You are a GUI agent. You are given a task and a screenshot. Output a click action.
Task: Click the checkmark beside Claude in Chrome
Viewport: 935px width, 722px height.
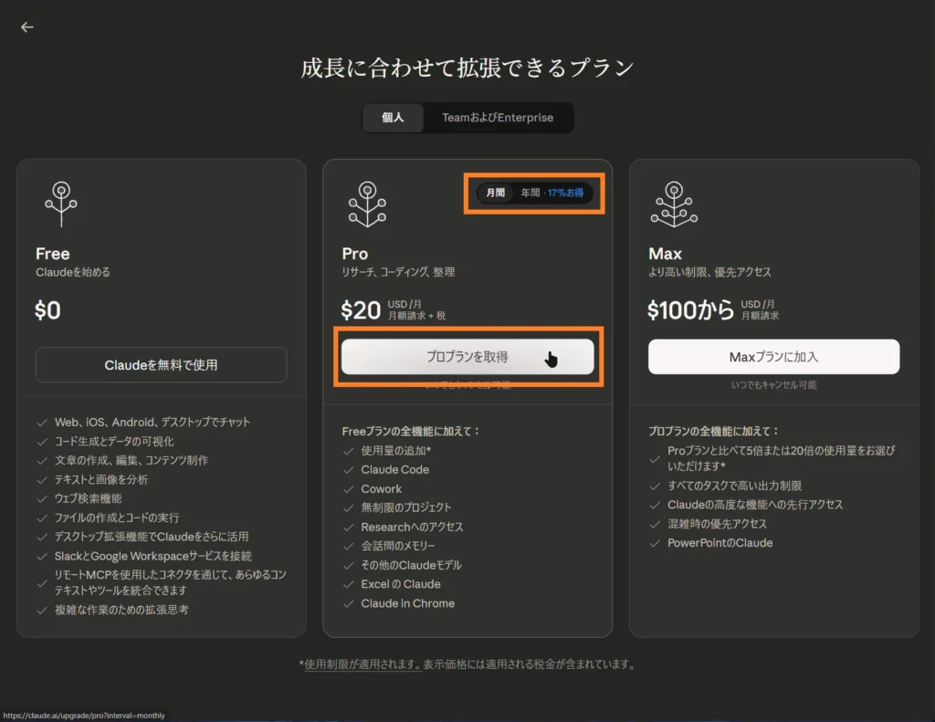pos(347,603)
